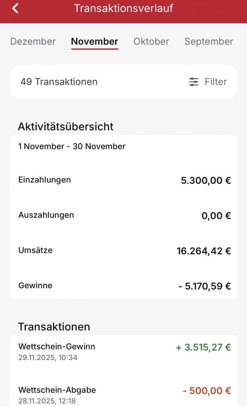Viewport: 247px width, 406px height.
Task: Tap the green amount + 3.515,27 €
Action: 203,346
